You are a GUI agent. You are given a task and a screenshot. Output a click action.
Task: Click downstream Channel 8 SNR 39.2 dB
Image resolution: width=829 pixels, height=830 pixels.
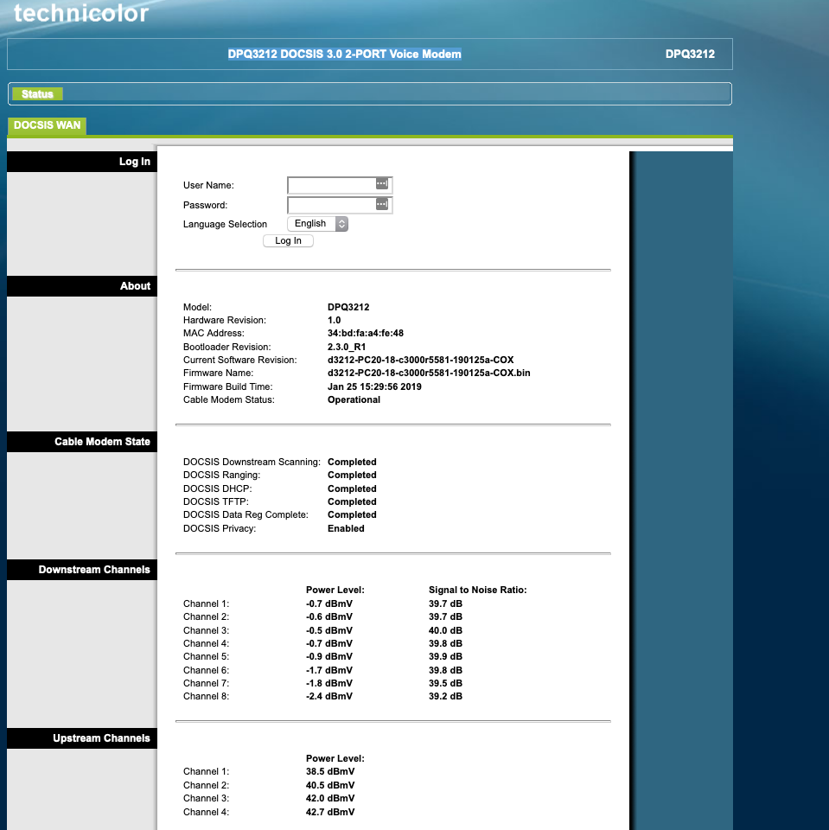point(445,696)
